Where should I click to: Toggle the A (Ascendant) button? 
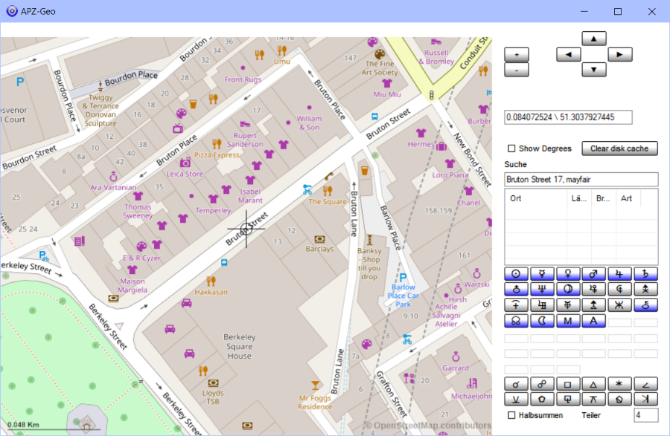tap(593, 321)
